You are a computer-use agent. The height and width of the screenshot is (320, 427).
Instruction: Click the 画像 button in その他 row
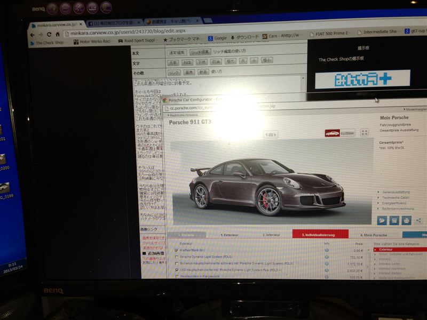[189, 72]
